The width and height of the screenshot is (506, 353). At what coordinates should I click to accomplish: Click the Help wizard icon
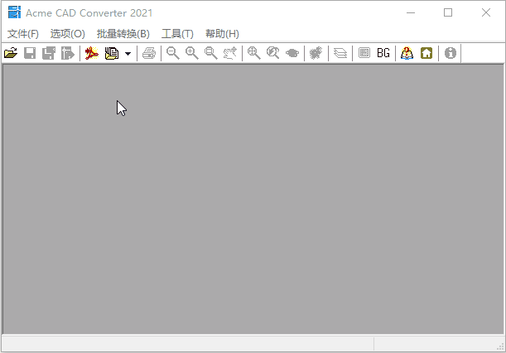[407, 53]
